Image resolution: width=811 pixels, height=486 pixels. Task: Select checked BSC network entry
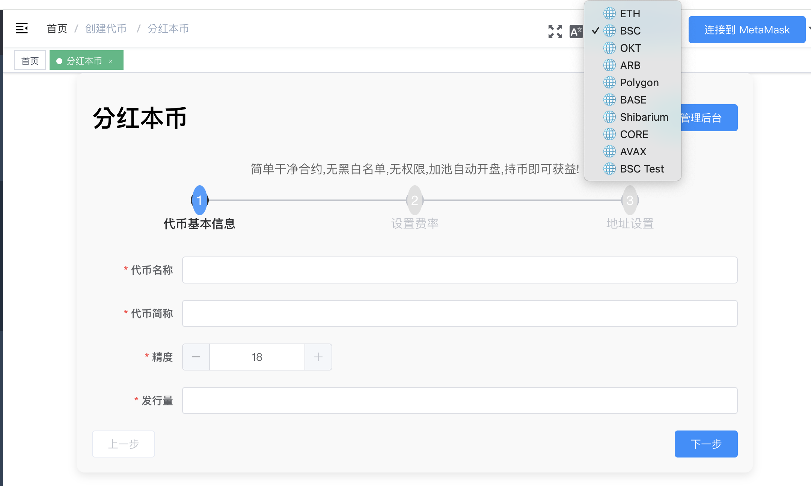coord(630,31)
